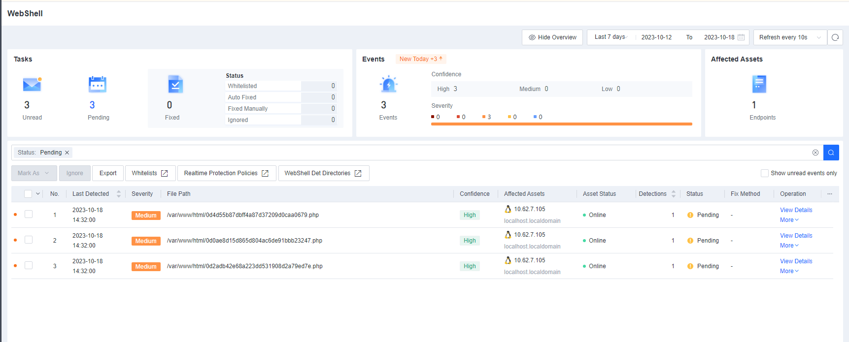Enable Show unread events only checkbox

[765, 173]
